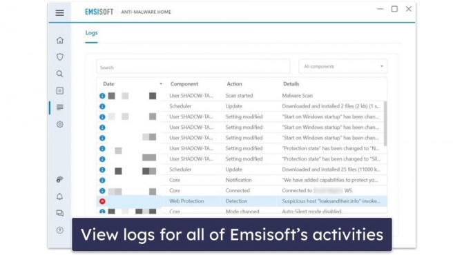This screenshot has width=464, height=255.
Task: Click the logs list scrollbar
Action: click(385, 123)
